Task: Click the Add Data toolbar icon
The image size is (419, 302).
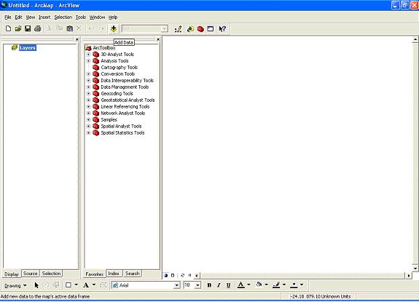Action: click(114, 29)
